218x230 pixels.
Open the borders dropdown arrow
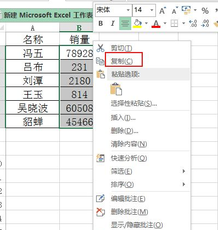click(183, 24)
